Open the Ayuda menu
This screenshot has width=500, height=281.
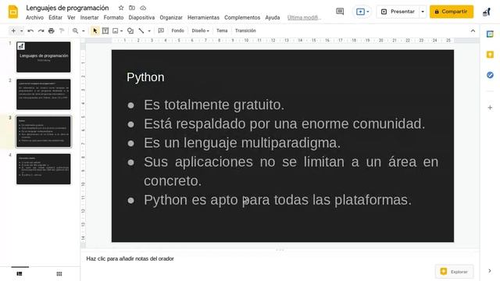pos(273,17)
